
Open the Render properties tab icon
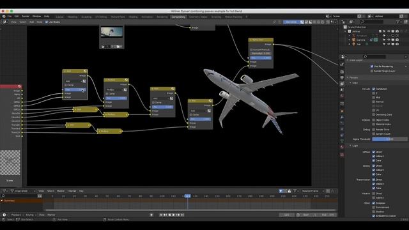click(x=342, y=72)
